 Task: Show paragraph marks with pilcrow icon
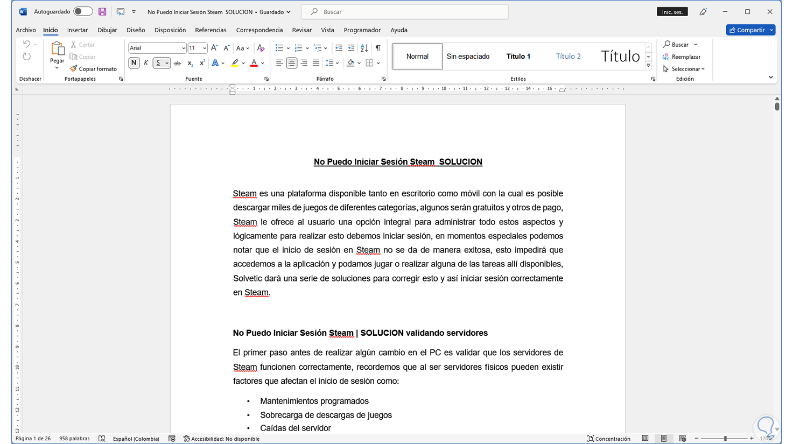click(x=378, y=48)
